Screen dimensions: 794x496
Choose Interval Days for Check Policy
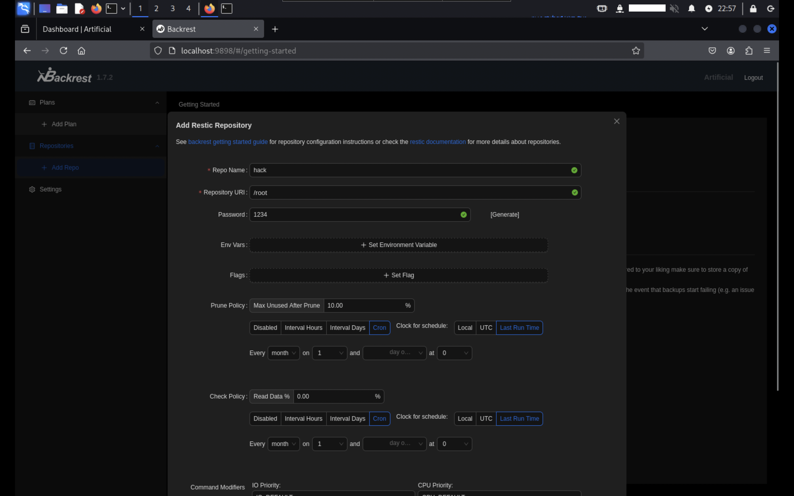tap(347, 419)
